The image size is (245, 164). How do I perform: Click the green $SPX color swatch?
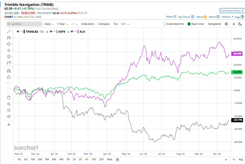click(x=57, y=32)
